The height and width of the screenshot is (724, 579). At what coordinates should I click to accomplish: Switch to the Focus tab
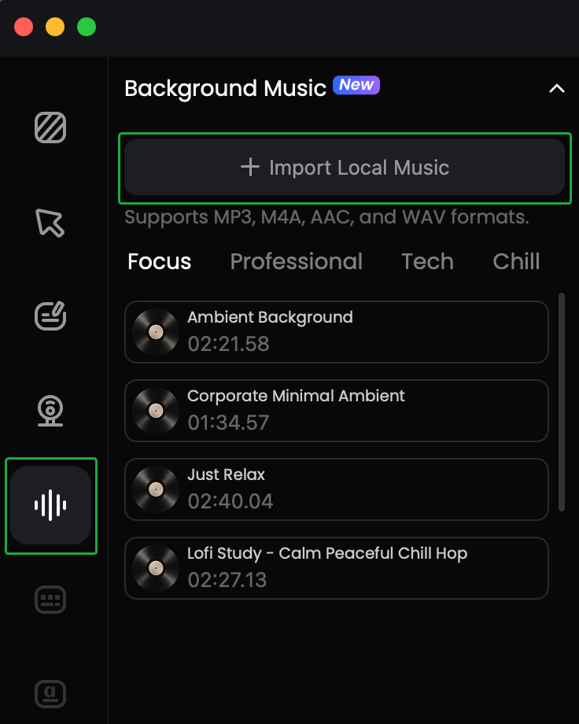click(159, 261)
